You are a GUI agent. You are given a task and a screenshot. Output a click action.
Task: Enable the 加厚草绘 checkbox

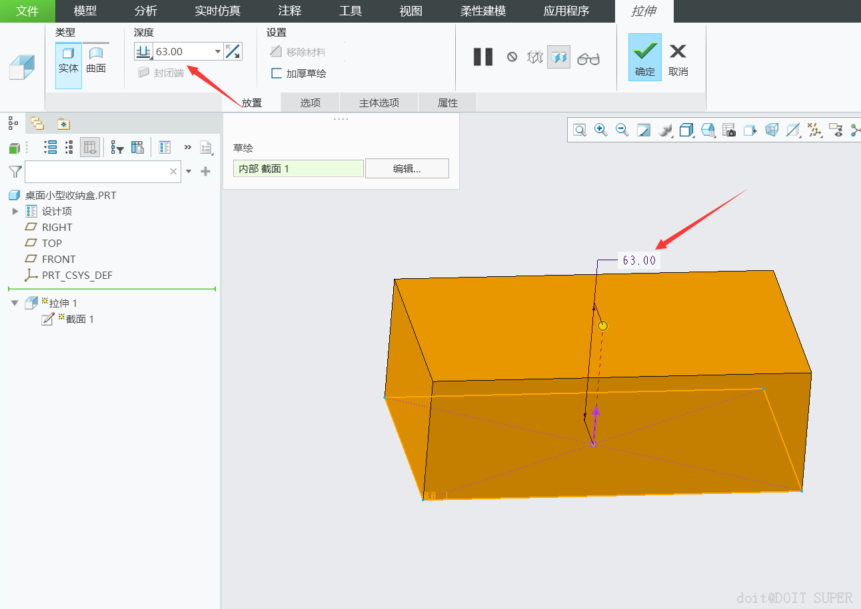point(277,73)
